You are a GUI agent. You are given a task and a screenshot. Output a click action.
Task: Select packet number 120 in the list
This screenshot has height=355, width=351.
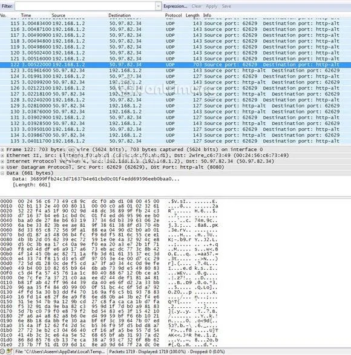(x=175, y=53)
